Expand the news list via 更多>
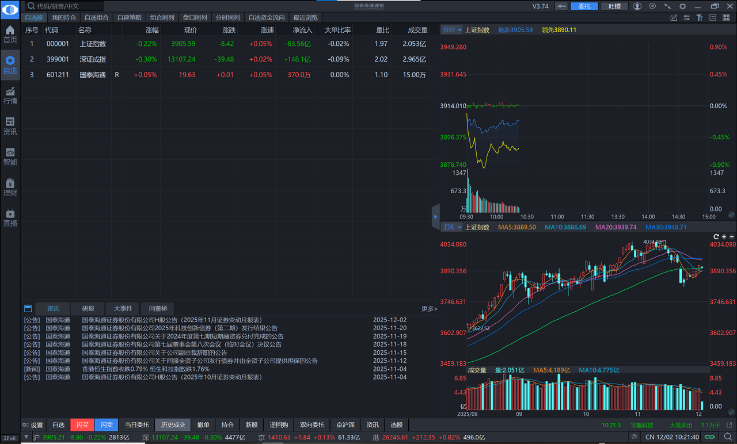 [x=428, y=308]
